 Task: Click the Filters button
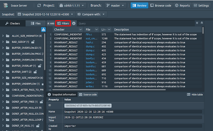63,23
